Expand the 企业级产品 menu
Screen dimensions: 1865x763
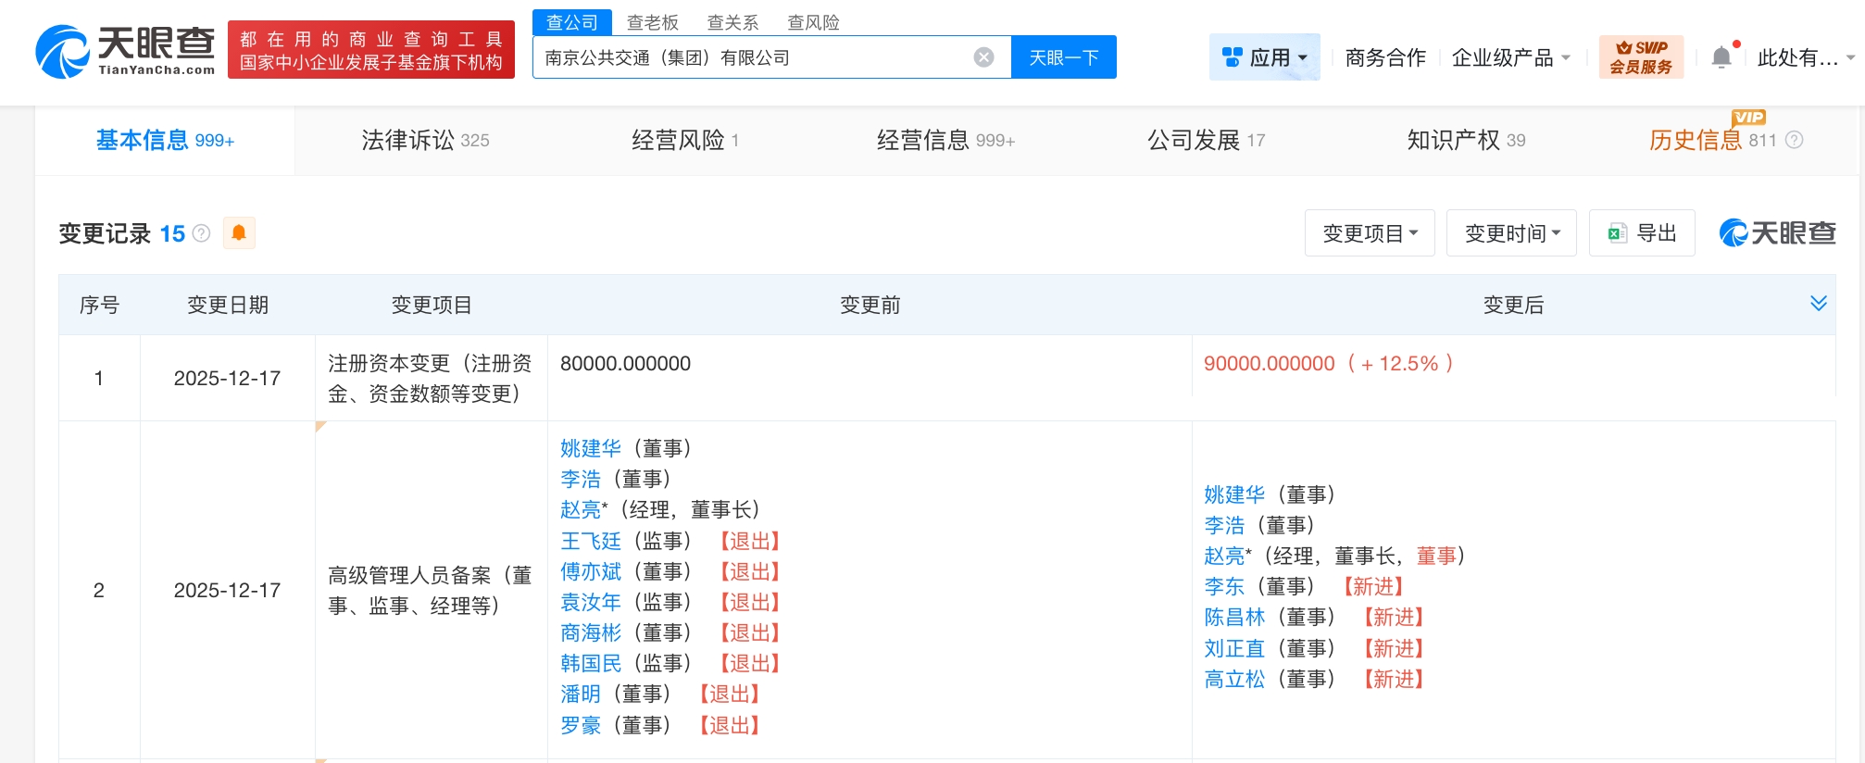(1510, 57)
